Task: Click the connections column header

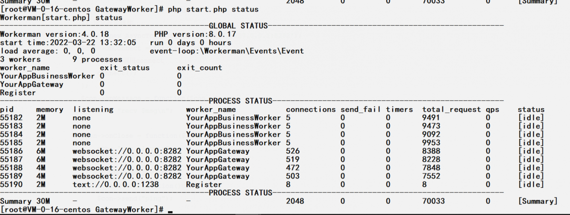Action: pyautogui.click(x=311, y=109)
